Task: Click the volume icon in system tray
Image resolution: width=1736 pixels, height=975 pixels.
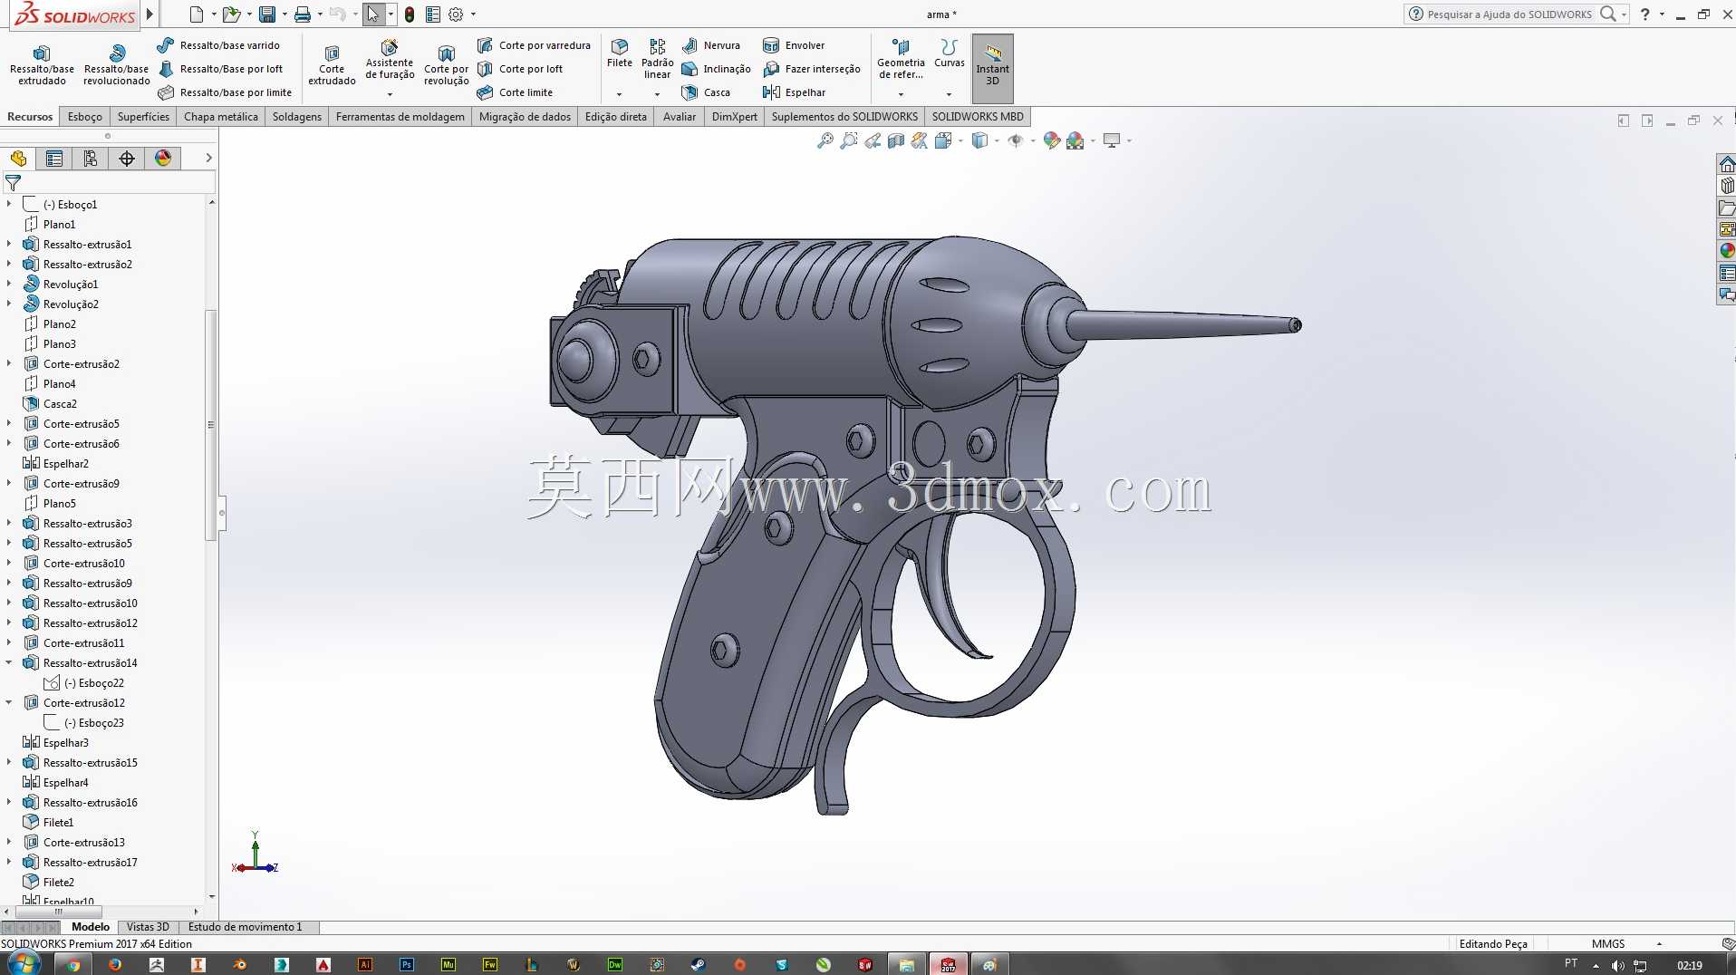Action: coord(1618,965)
